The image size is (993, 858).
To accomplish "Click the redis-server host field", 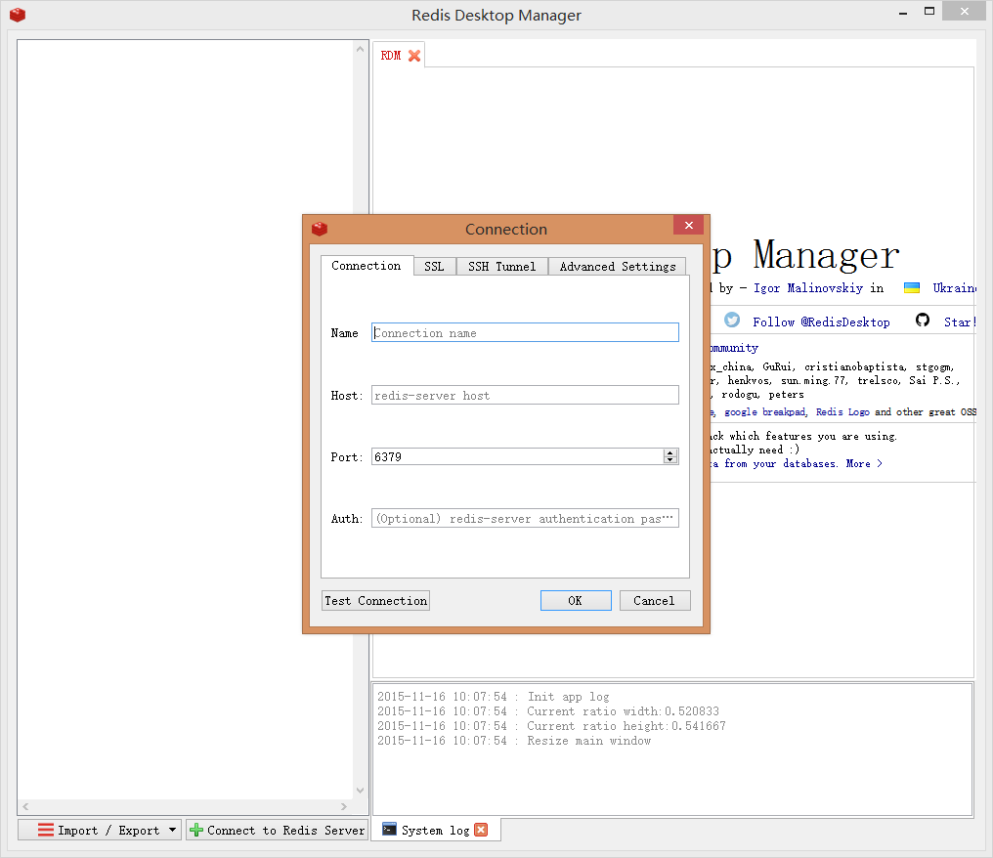I will tap(525, 396).
